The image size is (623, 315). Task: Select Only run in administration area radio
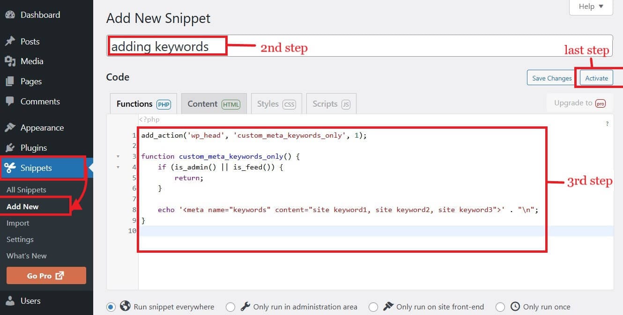tap(230, 307)
